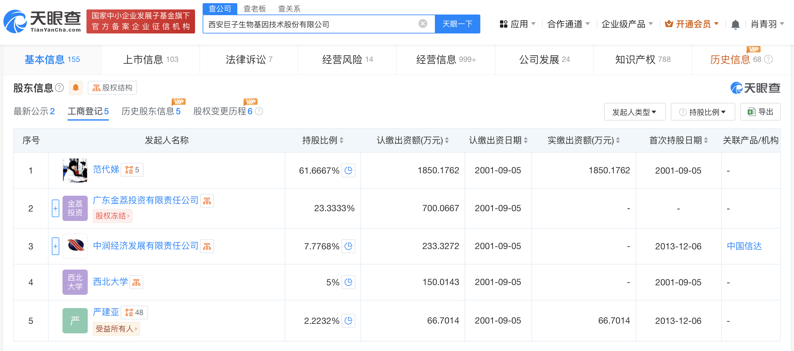
Task: Sort table by 认缴出资额 column
Action: coord(413,140)
